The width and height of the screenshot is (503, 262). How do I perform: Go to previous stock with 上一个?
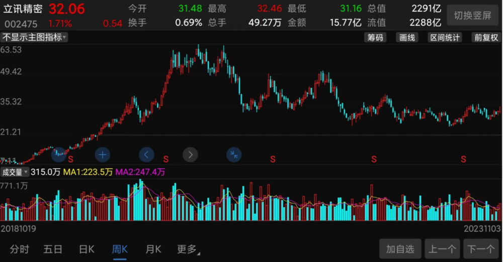[x=442, y=249]
